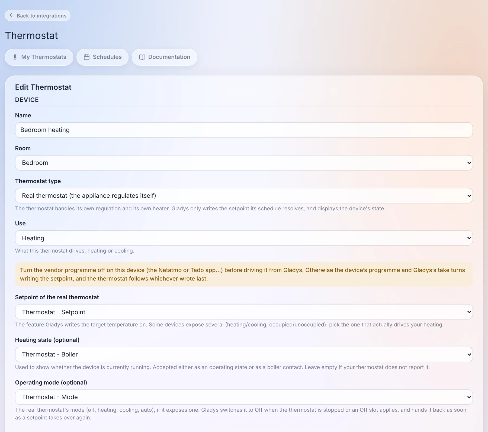Screen dimensions: 488x432
Task: Click the Room dropdown chevron arrow
Action: (x=469, y=163)
